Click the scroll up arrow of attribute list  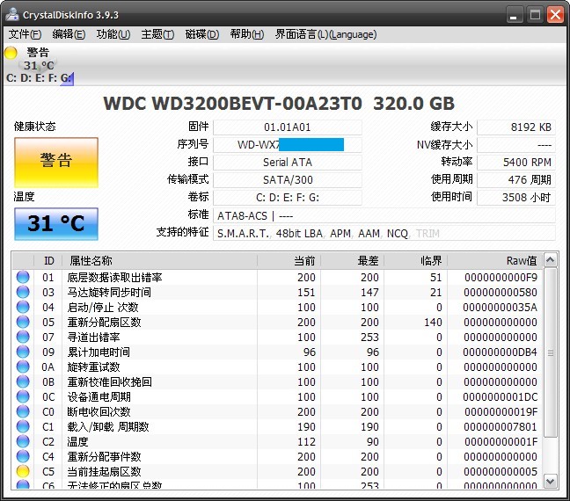pos(551,260)
